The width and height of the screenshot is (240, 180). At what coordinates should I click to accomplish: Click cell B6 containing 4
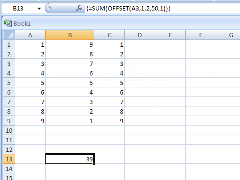[x=70, y=92]
